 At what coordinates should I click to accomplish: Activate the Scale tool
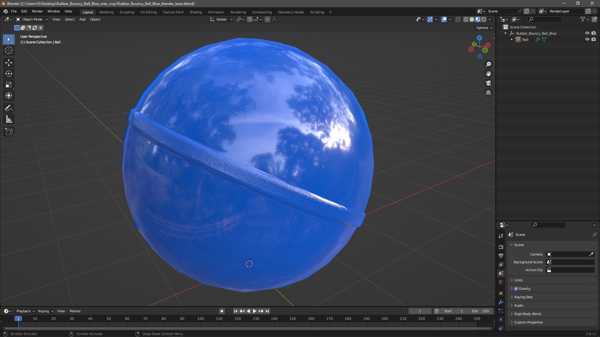(x=9, y=85)
